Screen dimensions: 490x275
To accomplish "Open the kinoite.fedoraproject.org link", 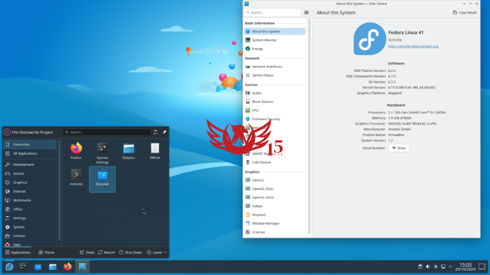I will [413, 46].
